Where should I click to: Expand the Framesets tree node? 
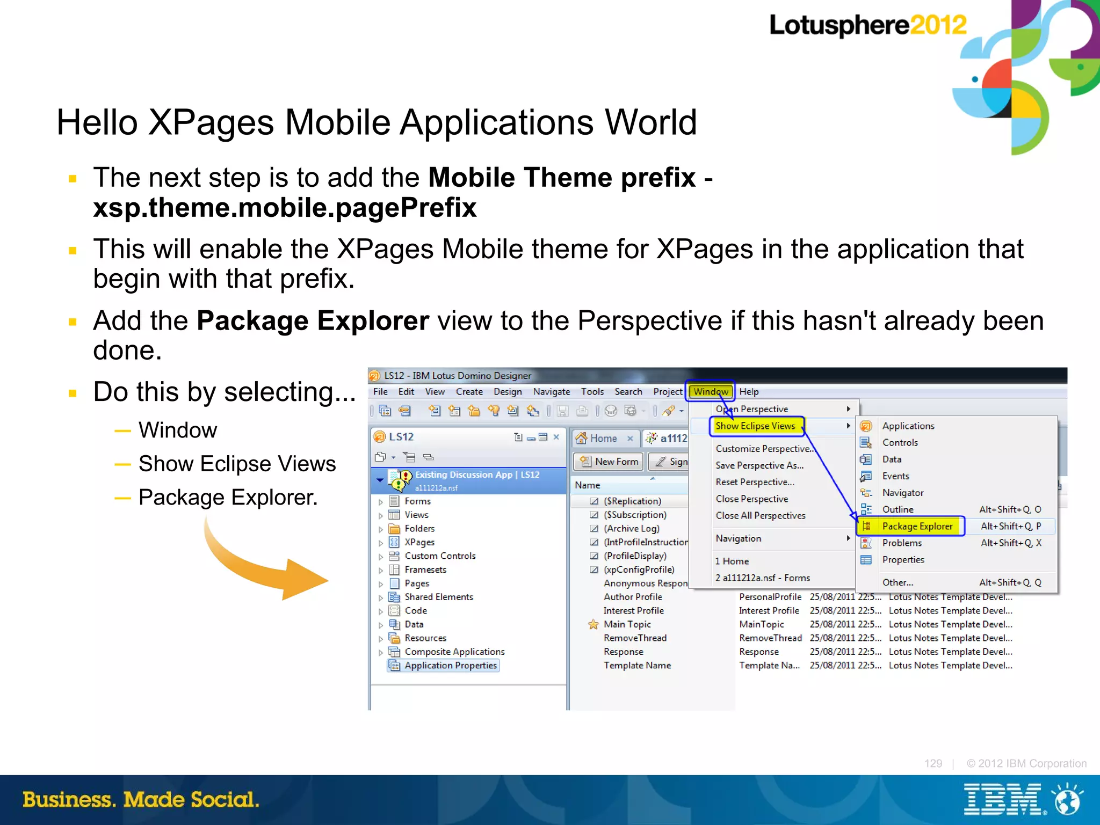(381, 570)
